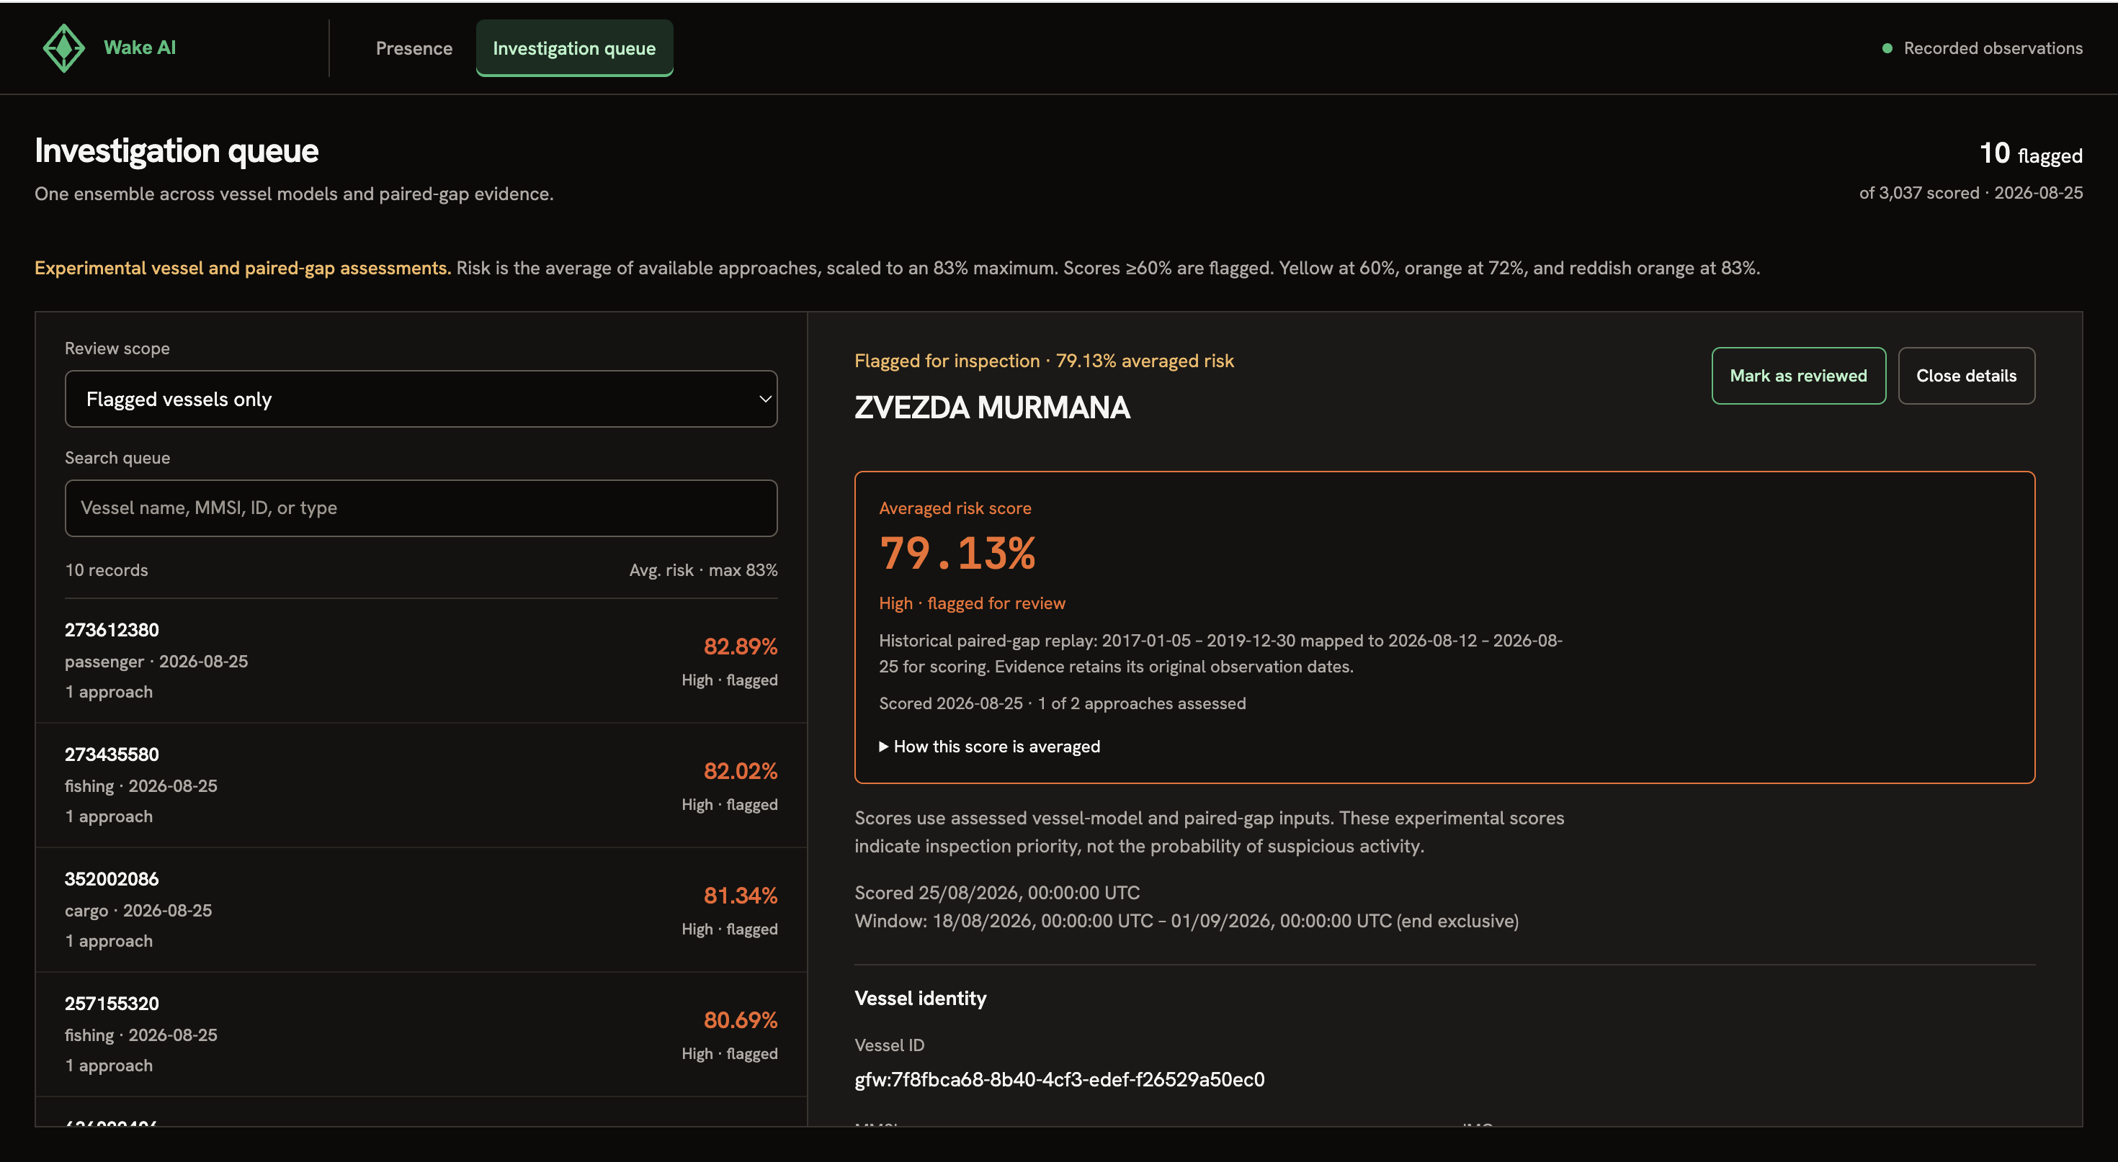The width and height of the screenshot is (2118, 1162).
Task: Expand How this score is averaged
Action: (x=989, y=746)
